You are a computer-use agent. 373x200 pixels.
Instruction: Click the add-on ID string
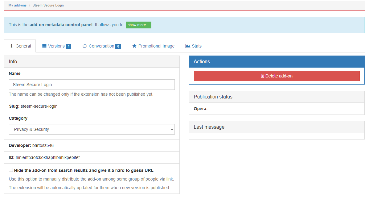click(x=48, y=157)
